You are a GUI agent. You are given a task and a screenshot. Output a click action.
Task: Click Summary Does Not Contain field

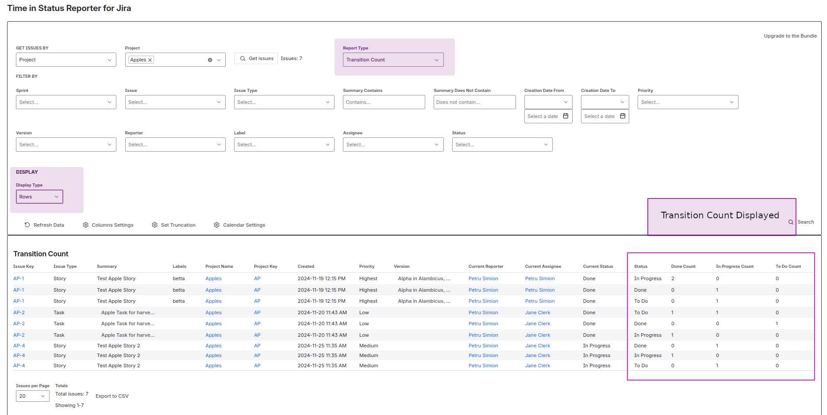474,102
